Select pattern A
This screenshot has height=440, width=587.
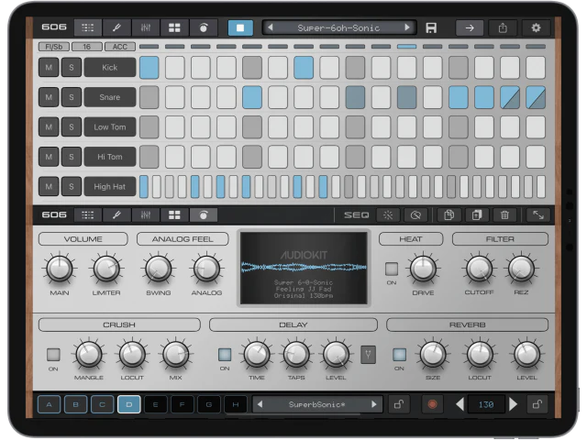[x=49, y=404]
